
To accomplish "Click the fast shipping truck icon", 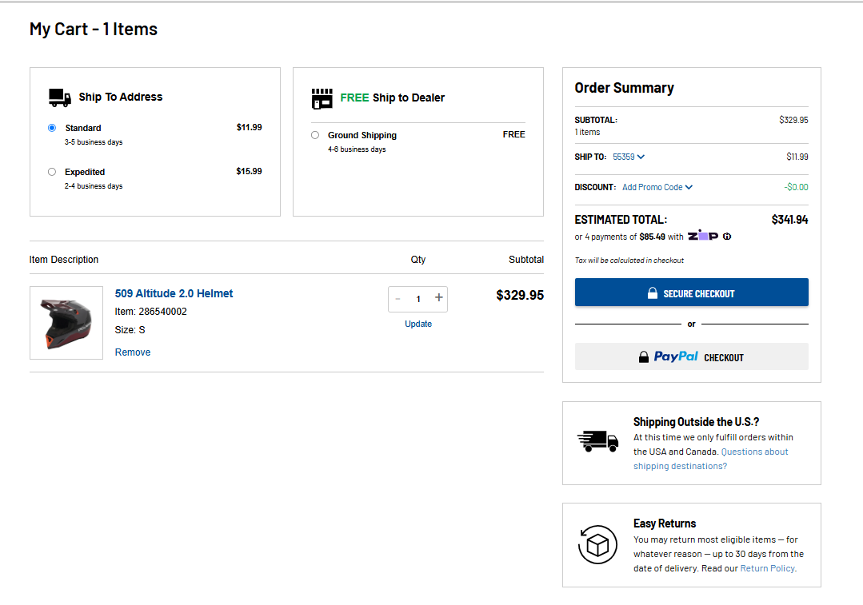I will coord(597,441).
